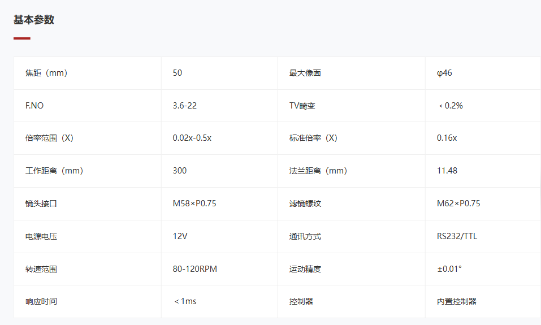Select the F.NO label cell
541x325 pixels.
tap(88, 106)
